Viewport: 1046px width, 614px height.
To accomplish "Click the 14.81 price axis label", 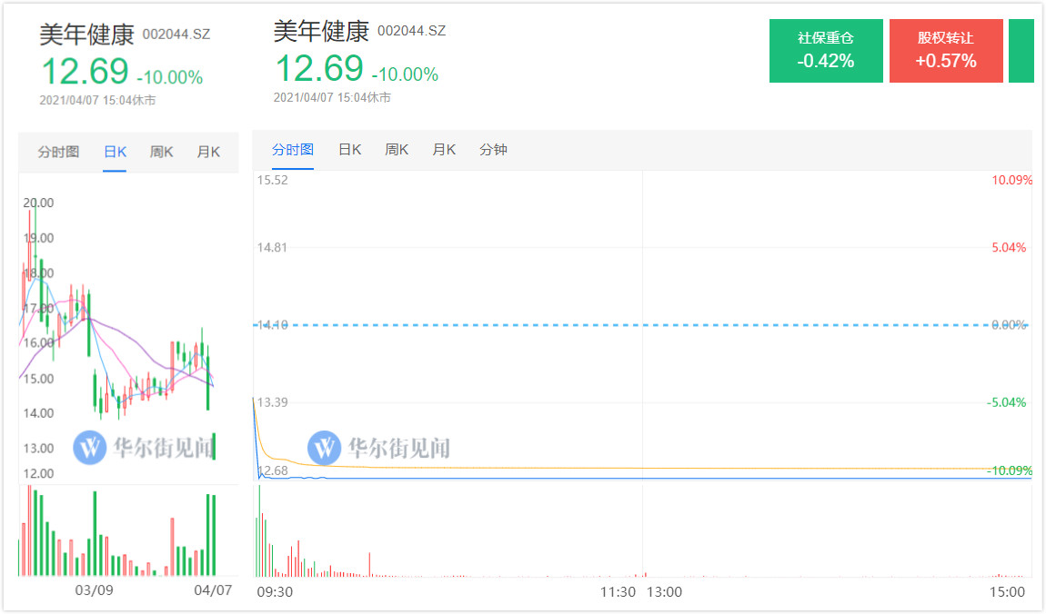I will 272,247.
